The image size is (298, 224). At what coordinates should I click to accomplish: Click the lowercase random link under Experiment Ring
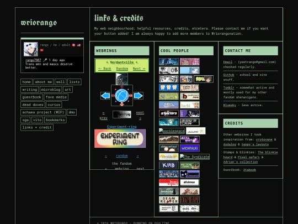(x=122, y=156)
